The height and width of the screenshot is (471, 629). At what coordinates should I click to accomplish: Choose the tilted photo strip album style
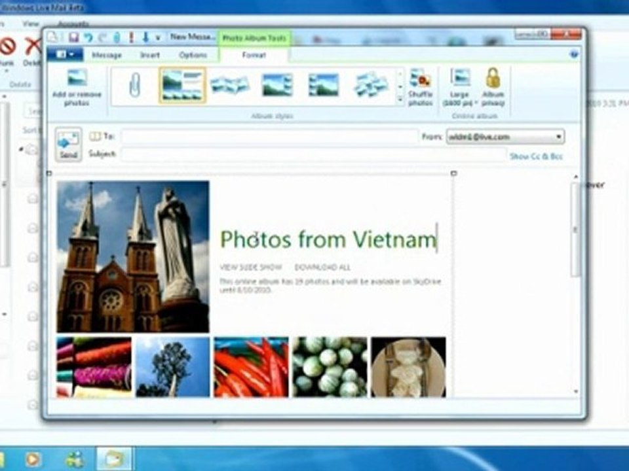click(x=230, y=85)
